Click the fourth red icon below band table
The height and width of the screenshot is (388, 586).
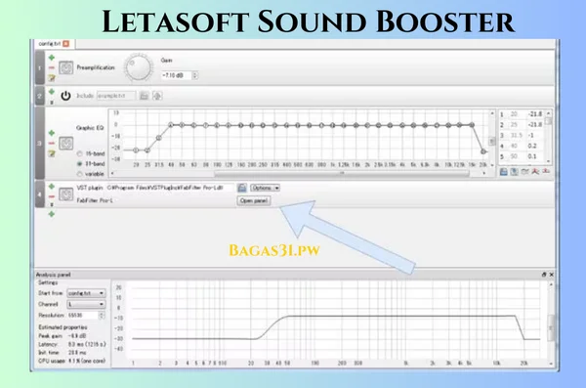[x=535, y=172]
